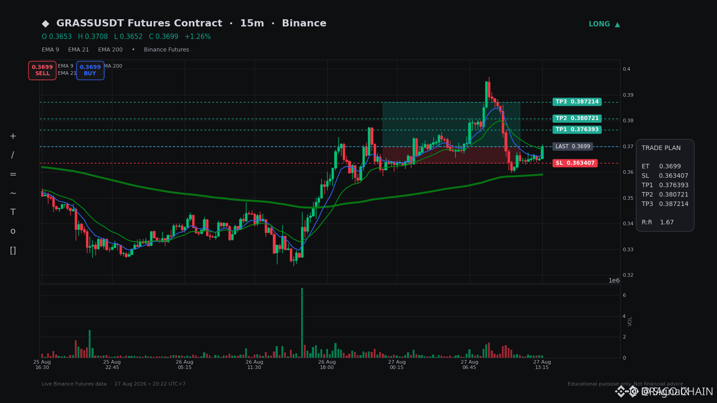Click the +1.26% change value
Screen dimensions: 717x403
click(198, 37)
